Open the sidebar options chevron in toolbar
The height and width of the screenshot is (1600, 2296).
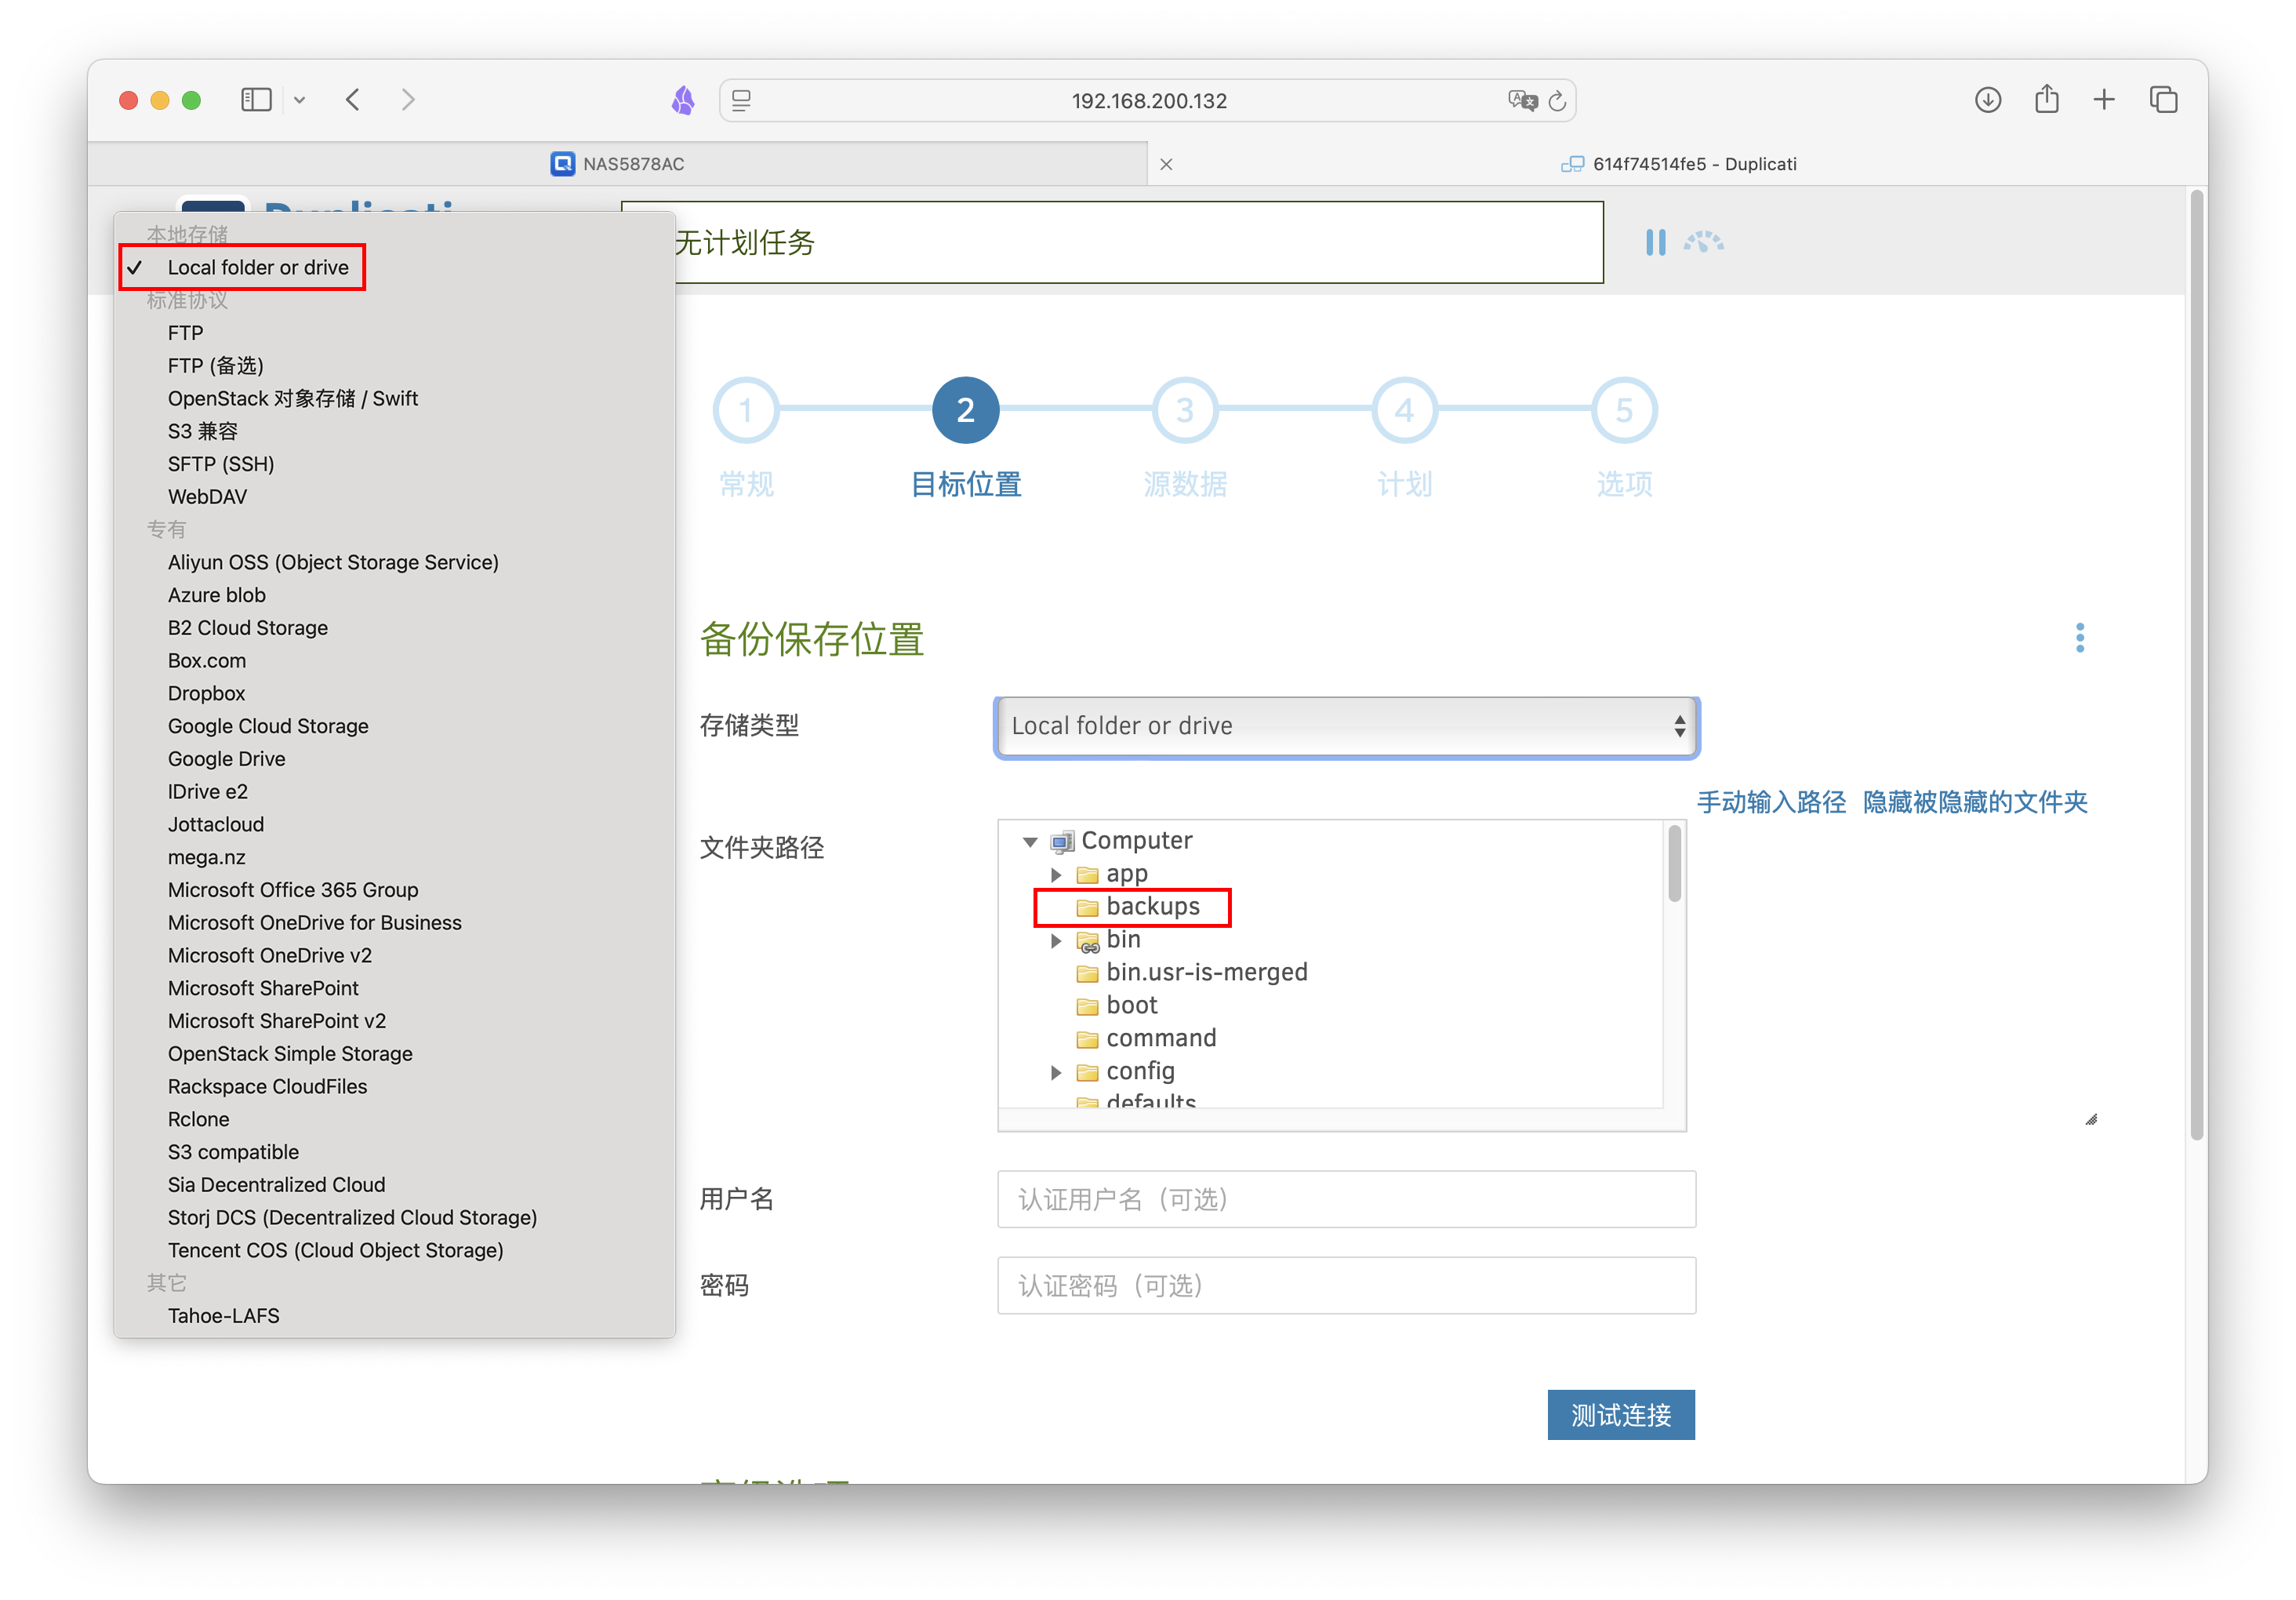coord(299,100)
